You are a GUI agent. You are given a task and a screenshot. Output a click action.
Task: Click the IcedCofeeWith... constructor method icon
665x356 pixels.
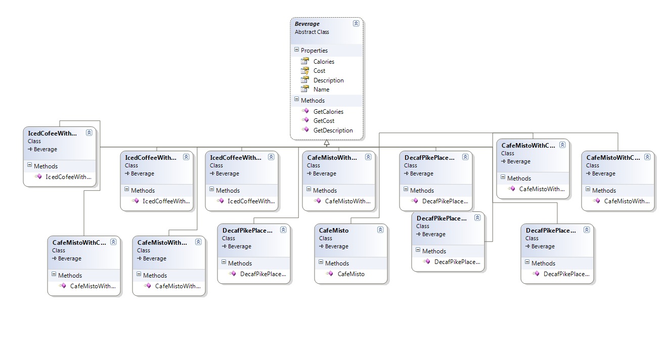38,176
